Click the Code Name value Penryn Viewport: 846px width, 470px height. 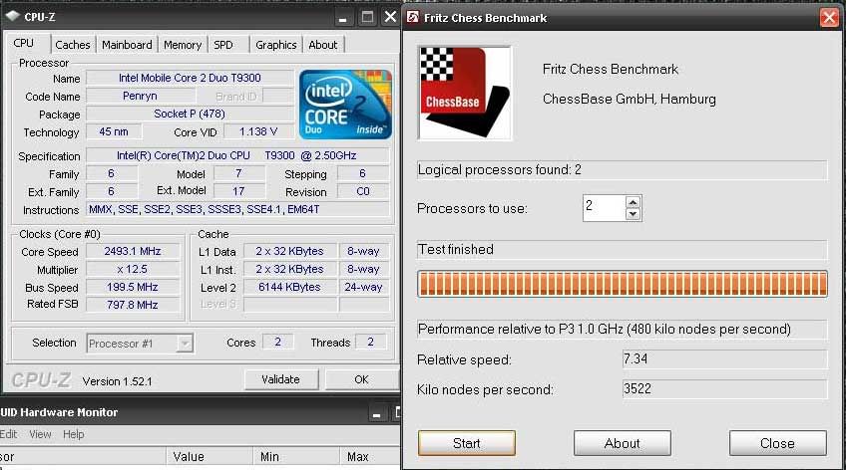141,96
